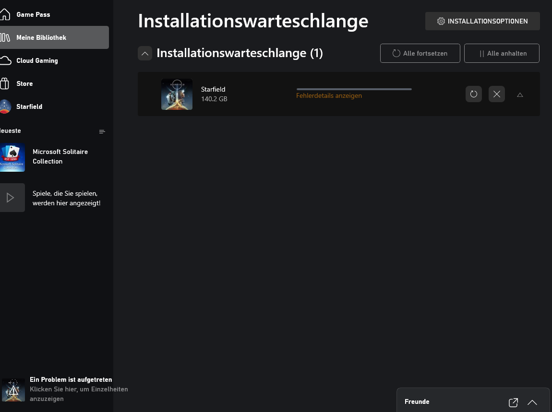The width and height of the screenshot is (552, 412).
Task: Click Starfield download progress bar
Action: pos(354,89)
